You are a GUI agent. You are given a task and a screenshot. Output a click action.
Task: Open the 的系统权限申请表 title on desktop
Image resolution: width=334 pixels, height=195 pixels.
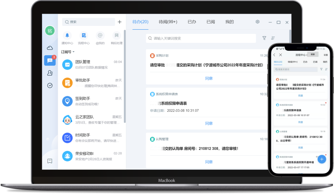pyautogui.click(x=172, y=103)
